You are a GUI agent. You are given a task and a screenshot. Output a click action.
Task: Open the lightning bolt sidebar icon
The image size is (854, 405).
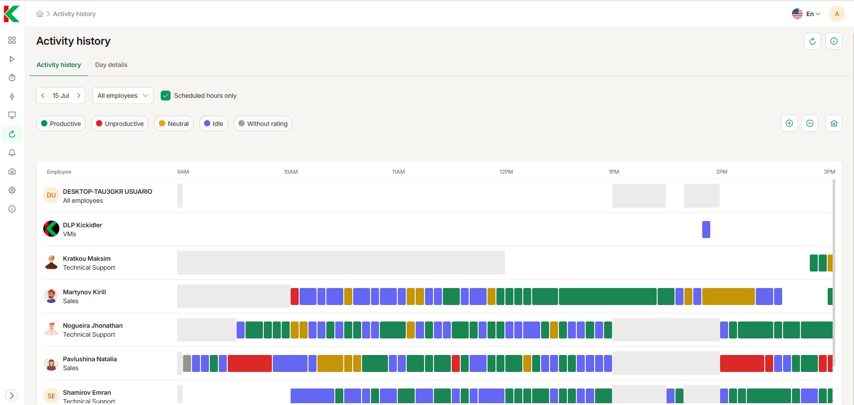[12, 96]
